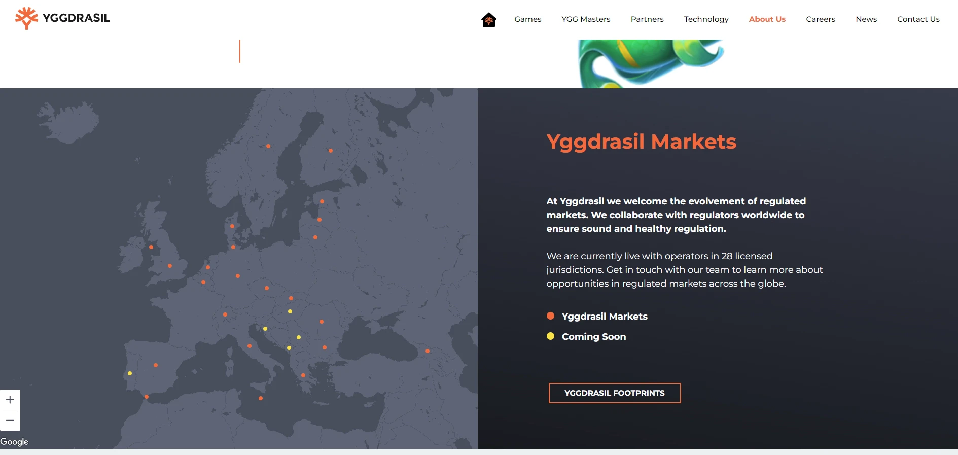Click the Yggdrasil Markets heading
Viewport: 958px width, 455px height.
click(641, 142)
